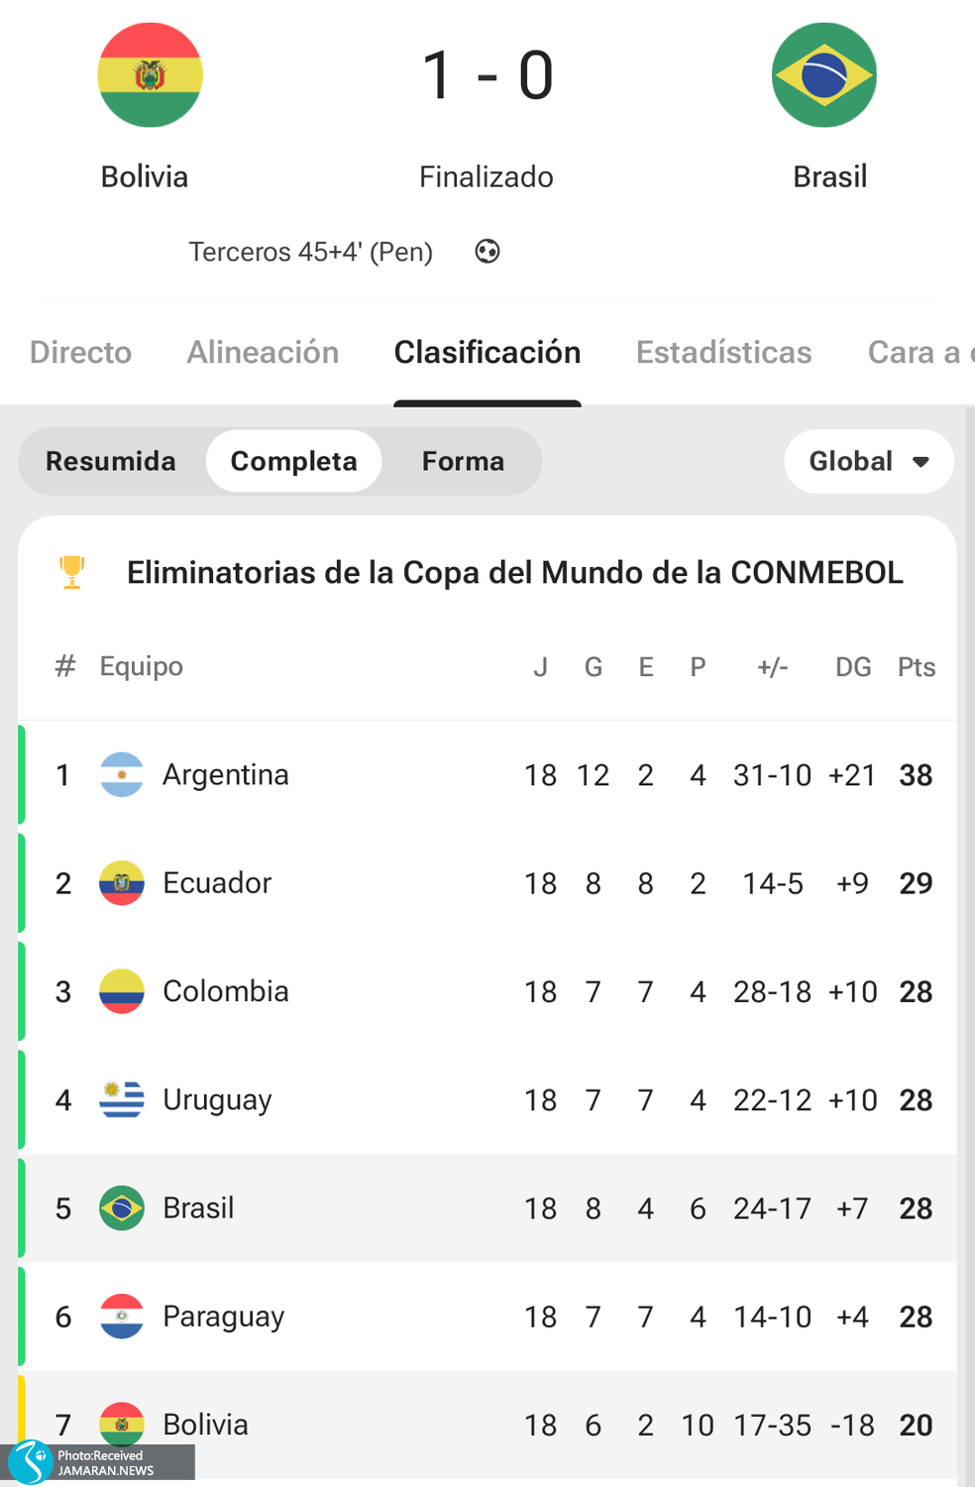Open the Brasil team row link

pos(198,1208)
